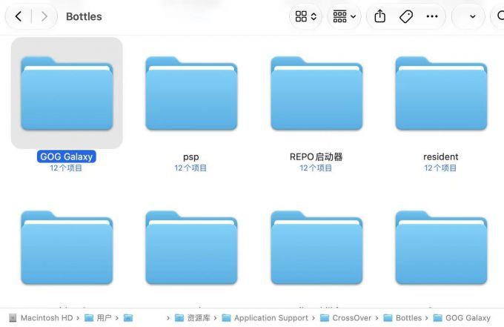This screenshot has width=504, height=327.
Task: Click the Share toolbar icon
Action: point(380,16)
